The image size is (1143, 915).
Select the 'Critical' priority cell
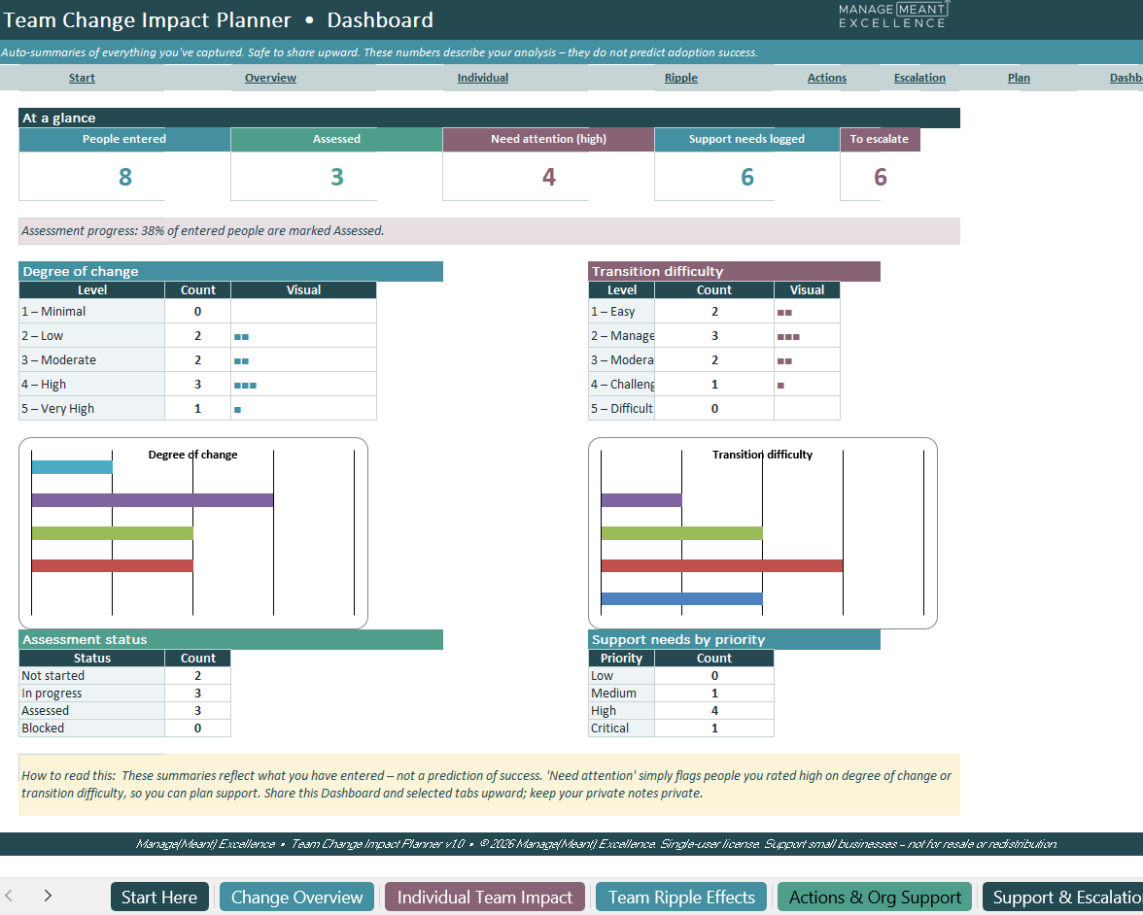pyautogui.click(x=622, y=728)
